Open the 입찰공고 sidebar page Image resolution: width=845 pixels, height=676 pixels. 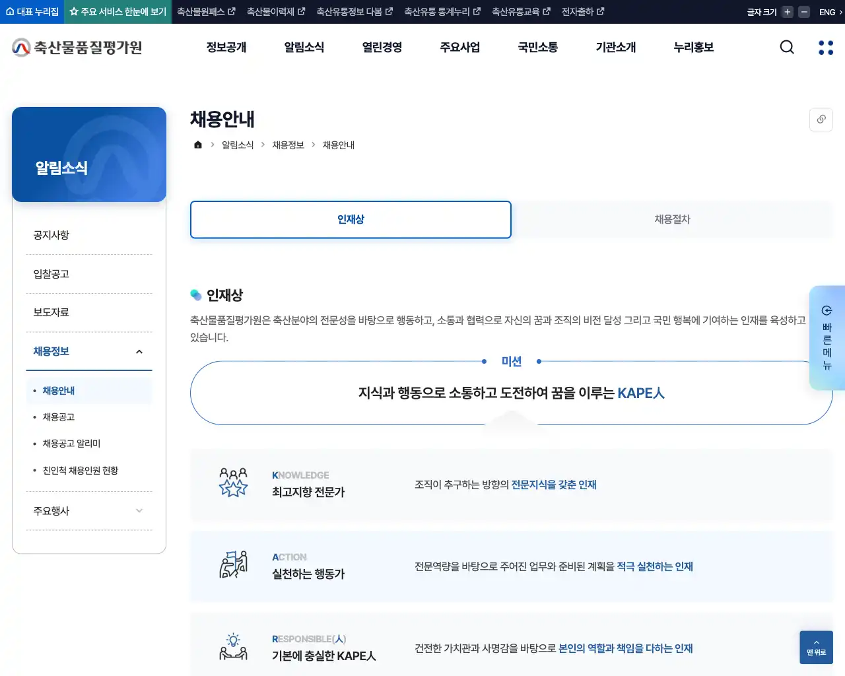pyautogui.click(x=50, y=273)
